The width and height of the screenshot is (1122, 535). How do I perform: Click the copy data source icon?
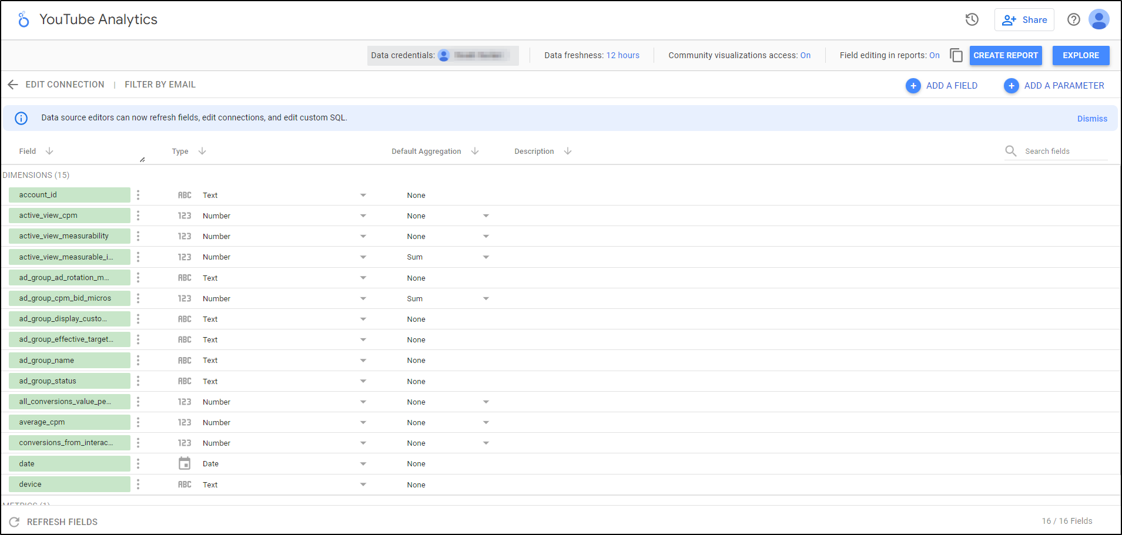pyautogui.click(x=956, y=55)
